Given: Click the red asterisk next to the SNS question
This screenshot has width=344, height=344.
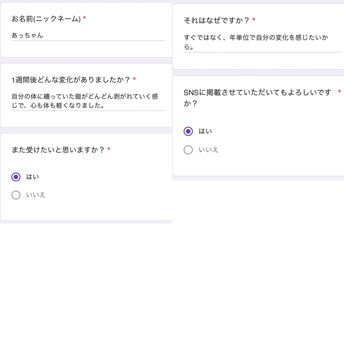Looking at the screenshot, I should 339,91.
